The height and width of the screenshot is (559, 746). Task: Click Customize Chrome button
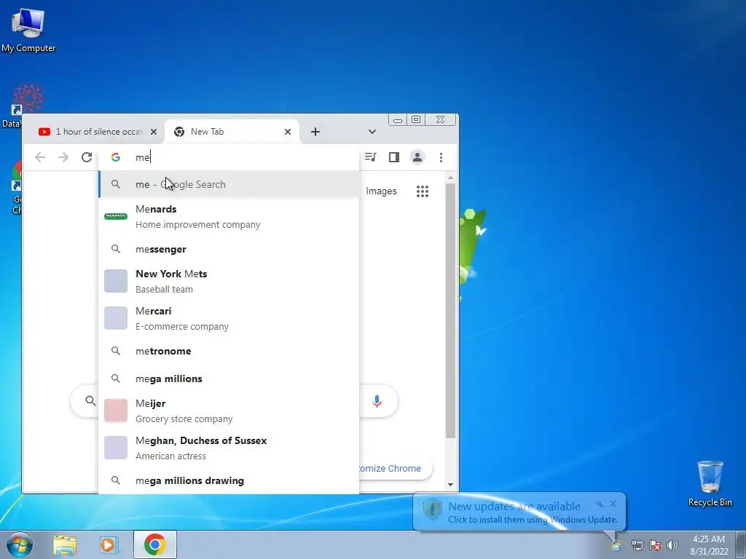(x=395, y=468)
